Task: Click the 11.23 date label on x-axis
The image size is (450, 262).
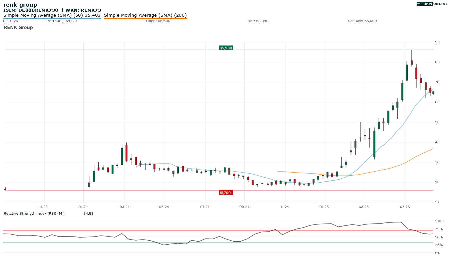Action: (x=43, y=207)
